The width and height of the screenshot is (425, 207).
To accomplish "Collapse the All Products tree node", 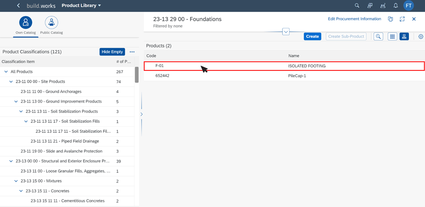I will pyautogui.click(x=6, y=72).
